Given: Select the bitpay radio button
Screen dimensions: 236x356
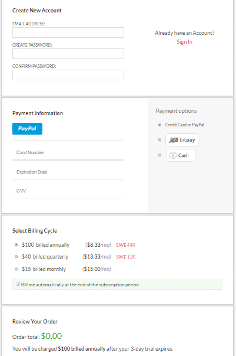Looking at the screenshot, I should click(x=159, y=140).
